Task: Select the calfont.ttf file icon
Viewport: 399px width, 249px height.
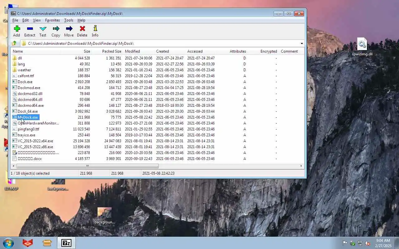Action: tap(14, 76)
